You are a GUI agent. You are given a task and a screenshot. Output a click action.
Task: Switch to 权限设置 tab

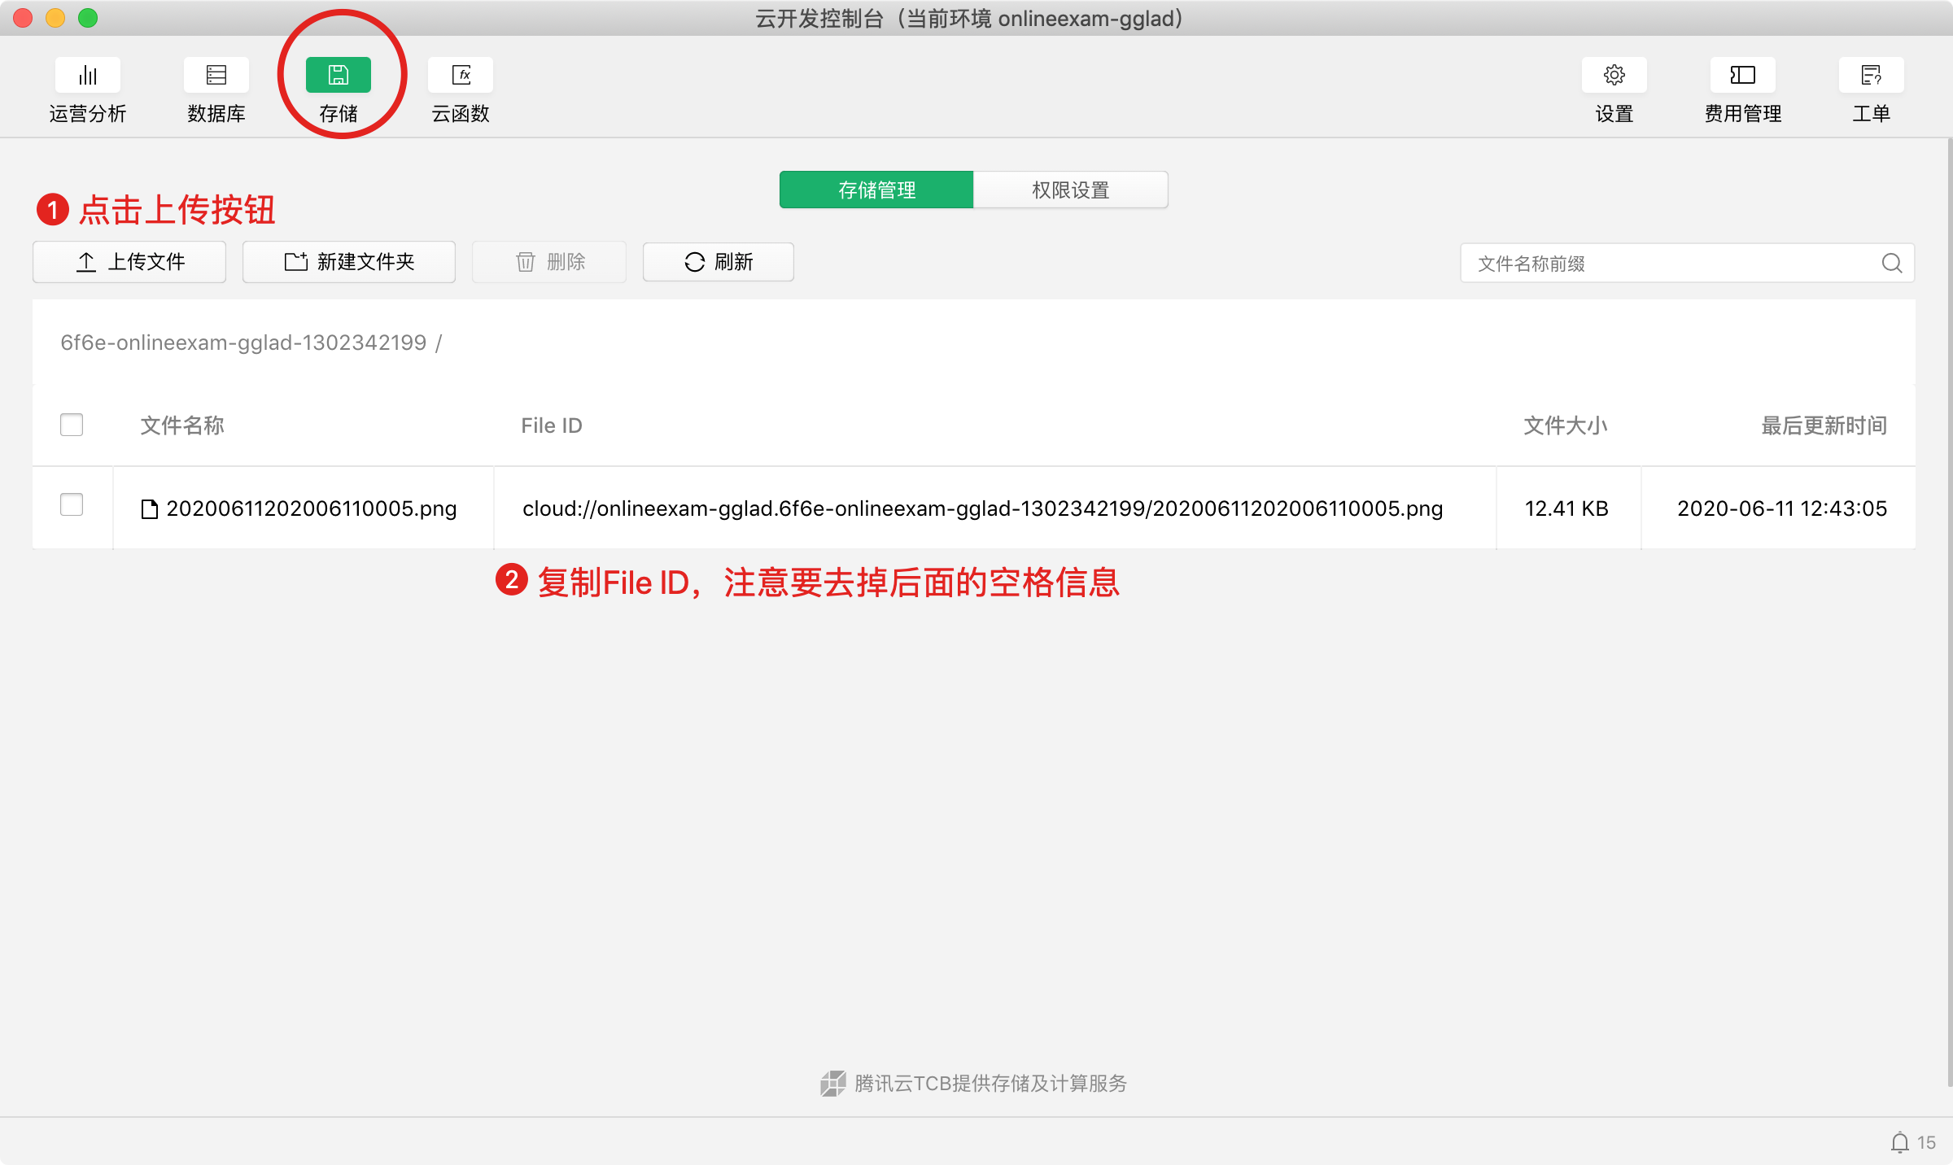pos(1070,190)
